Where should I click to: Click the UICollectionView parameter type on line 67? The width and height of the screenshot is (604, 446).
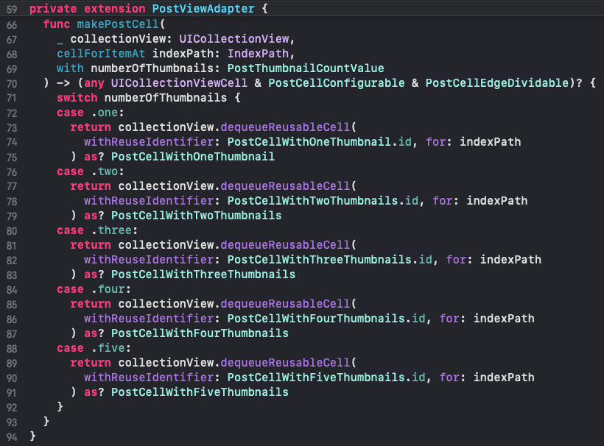(x=233, y=38)
